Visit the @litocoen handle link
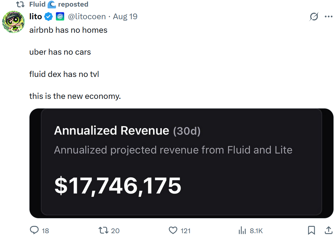The width and height of the screenshot is (335, 238). coord(87,17)
